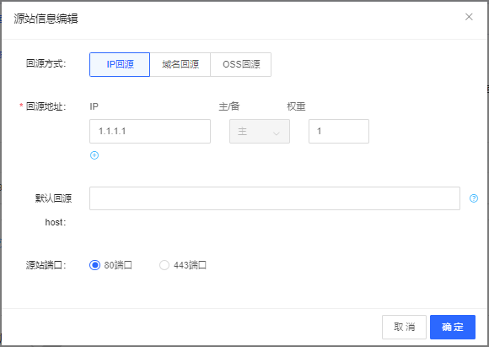This screenshot has width=489, height=347.
Task: Select the 443端口 radio button
Action: (x=164, y=265)
